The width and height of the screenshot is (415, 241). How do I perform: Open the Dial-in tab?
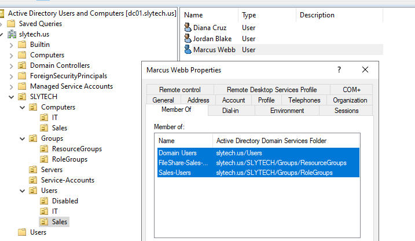point(230,111)
